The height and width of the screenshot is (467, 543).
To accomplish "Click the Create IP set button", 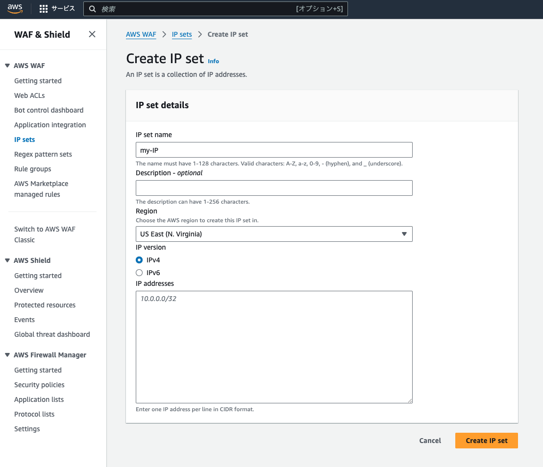I will pos(487,441).
